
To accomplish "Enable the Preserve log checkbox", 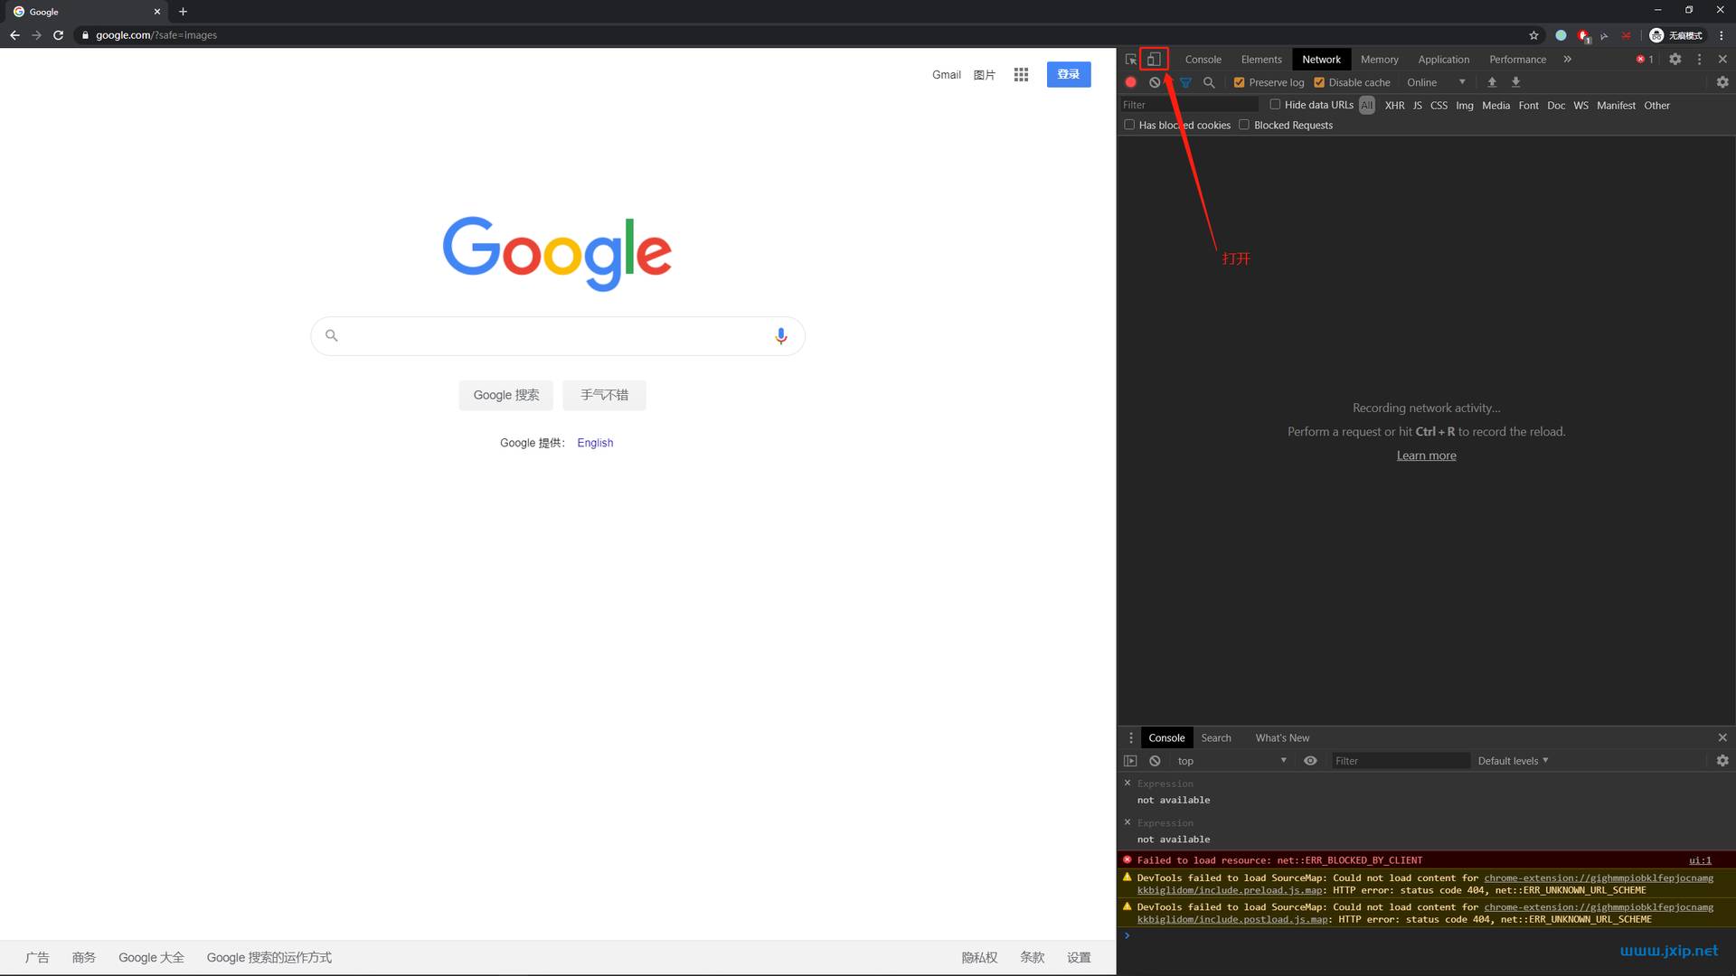I will pyautogui.click(x=1238, y=81).
